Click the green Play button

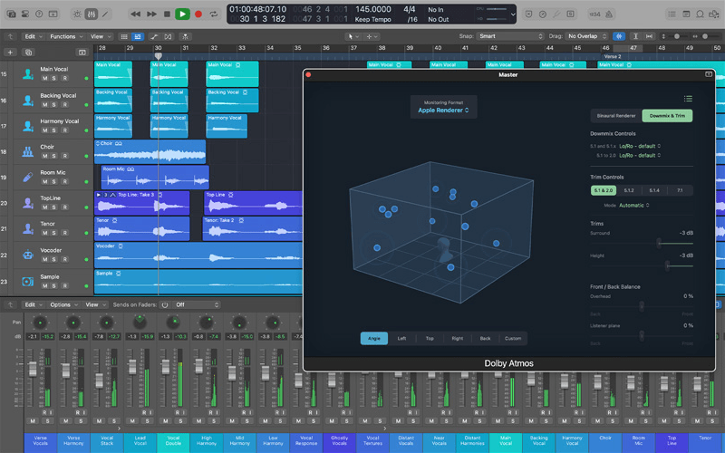tap(183, 14)
